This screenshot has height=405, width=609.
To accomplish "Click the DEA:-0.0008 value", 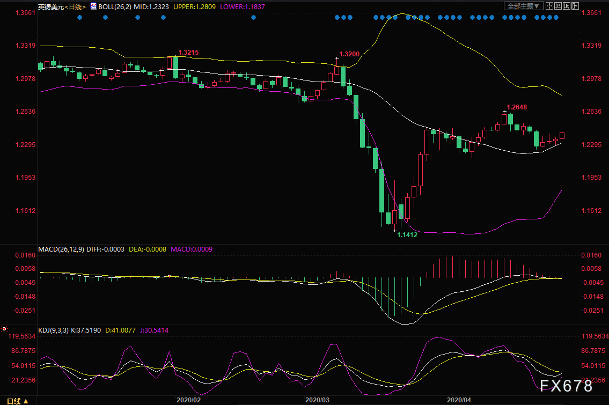I will click(x=147, y=249).
